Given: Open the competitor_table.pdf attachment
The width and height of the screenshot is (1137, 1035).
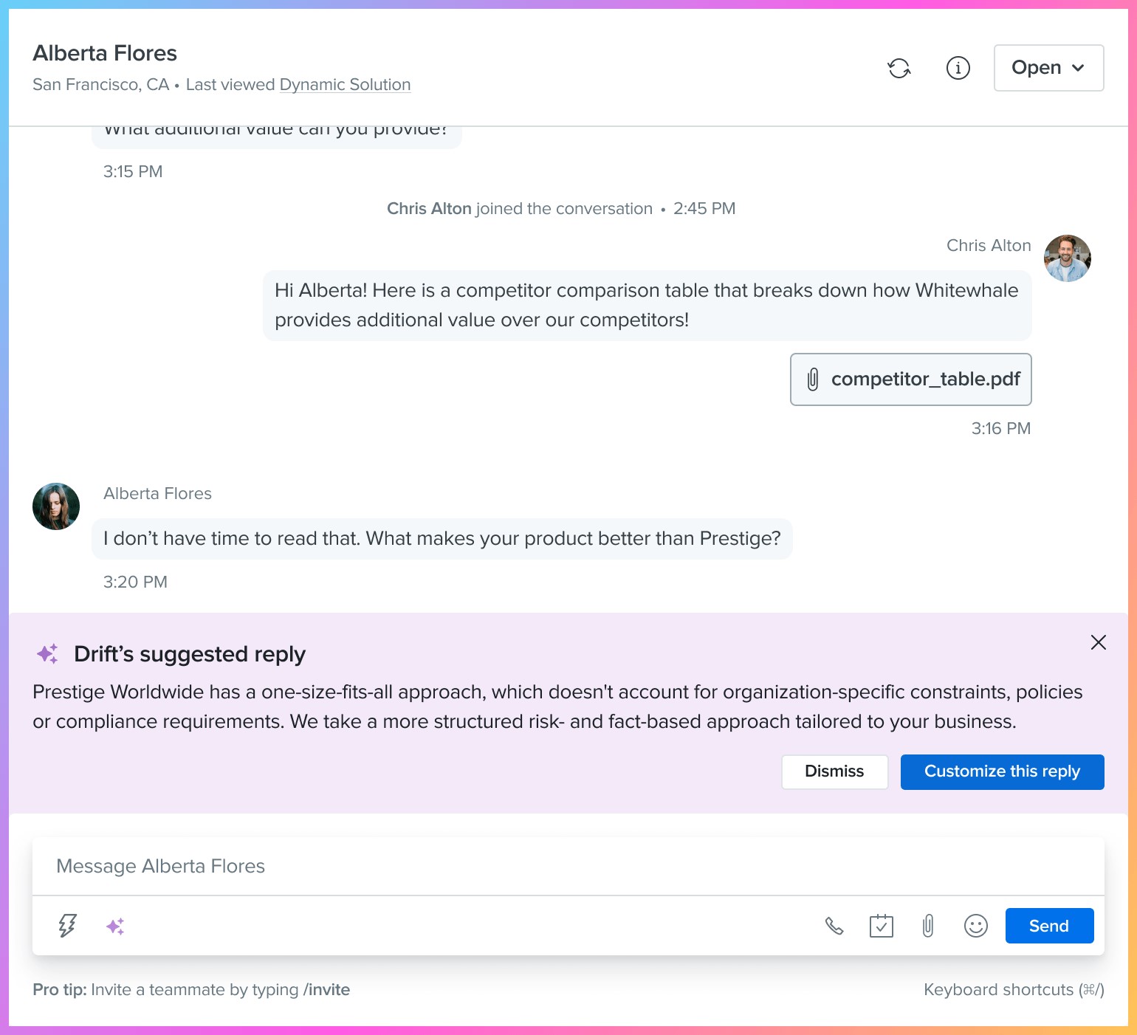Looking at the screenshot, I should 910,379.
